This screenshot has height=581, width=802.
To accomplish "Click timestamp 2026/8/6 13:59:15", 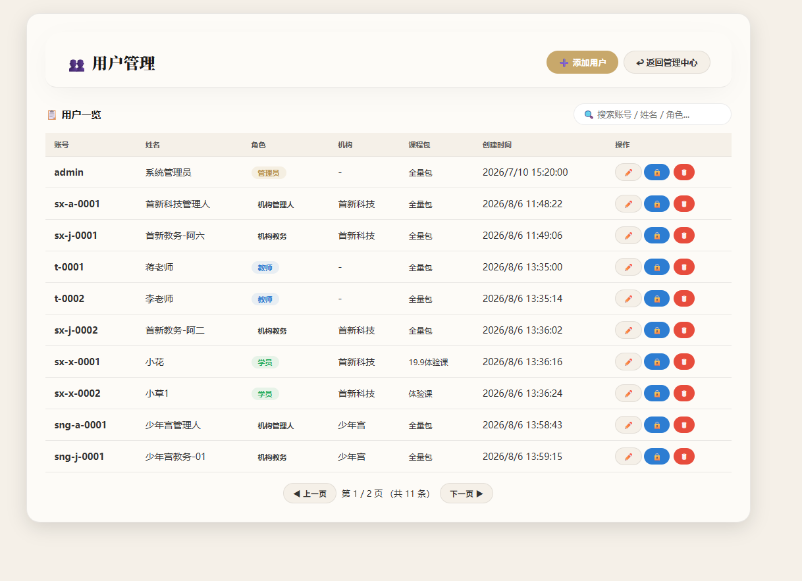I will [x=523, y=457].
